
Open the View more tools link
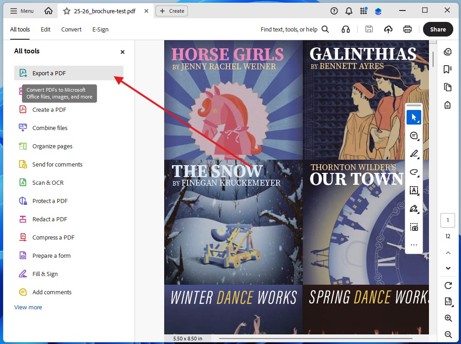(28, 307)
